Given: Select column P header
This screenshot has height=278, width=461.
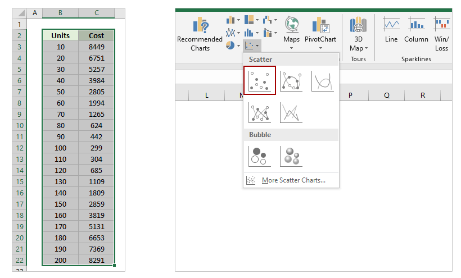Looking at the screenshot, I should pos(350,95).
